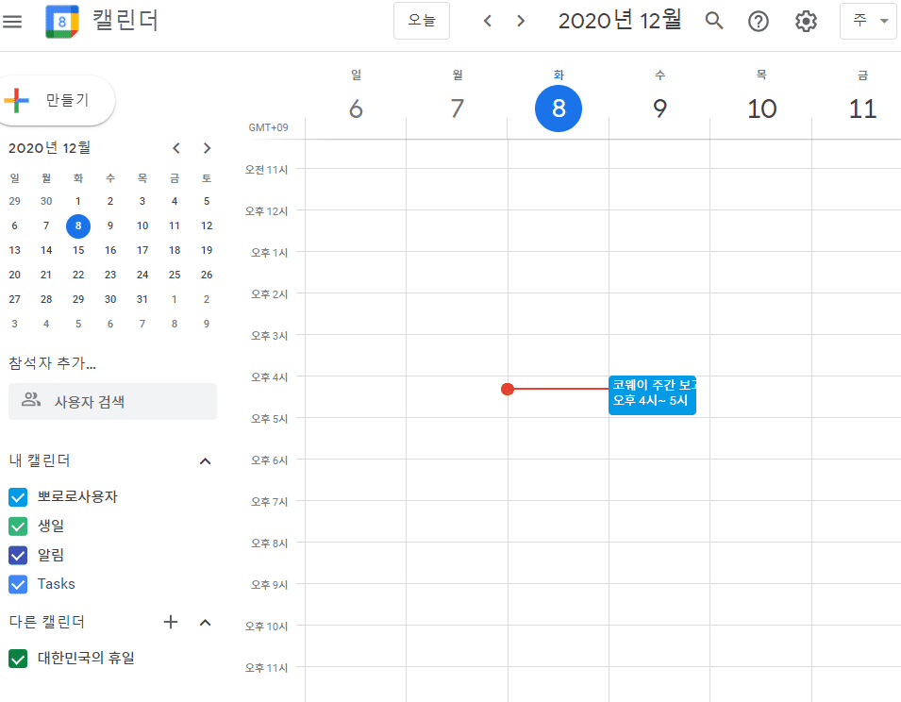Select 13 in mini calendar
Screen dimensions: 901x702
point(14,250)
